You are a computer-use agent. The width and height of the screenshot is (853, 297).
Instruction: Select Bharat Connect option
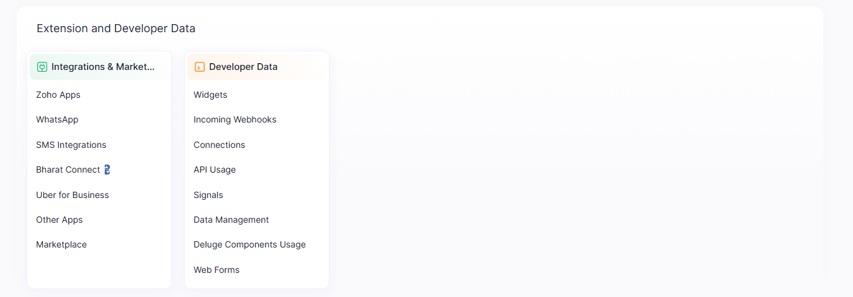pos(68,170)
